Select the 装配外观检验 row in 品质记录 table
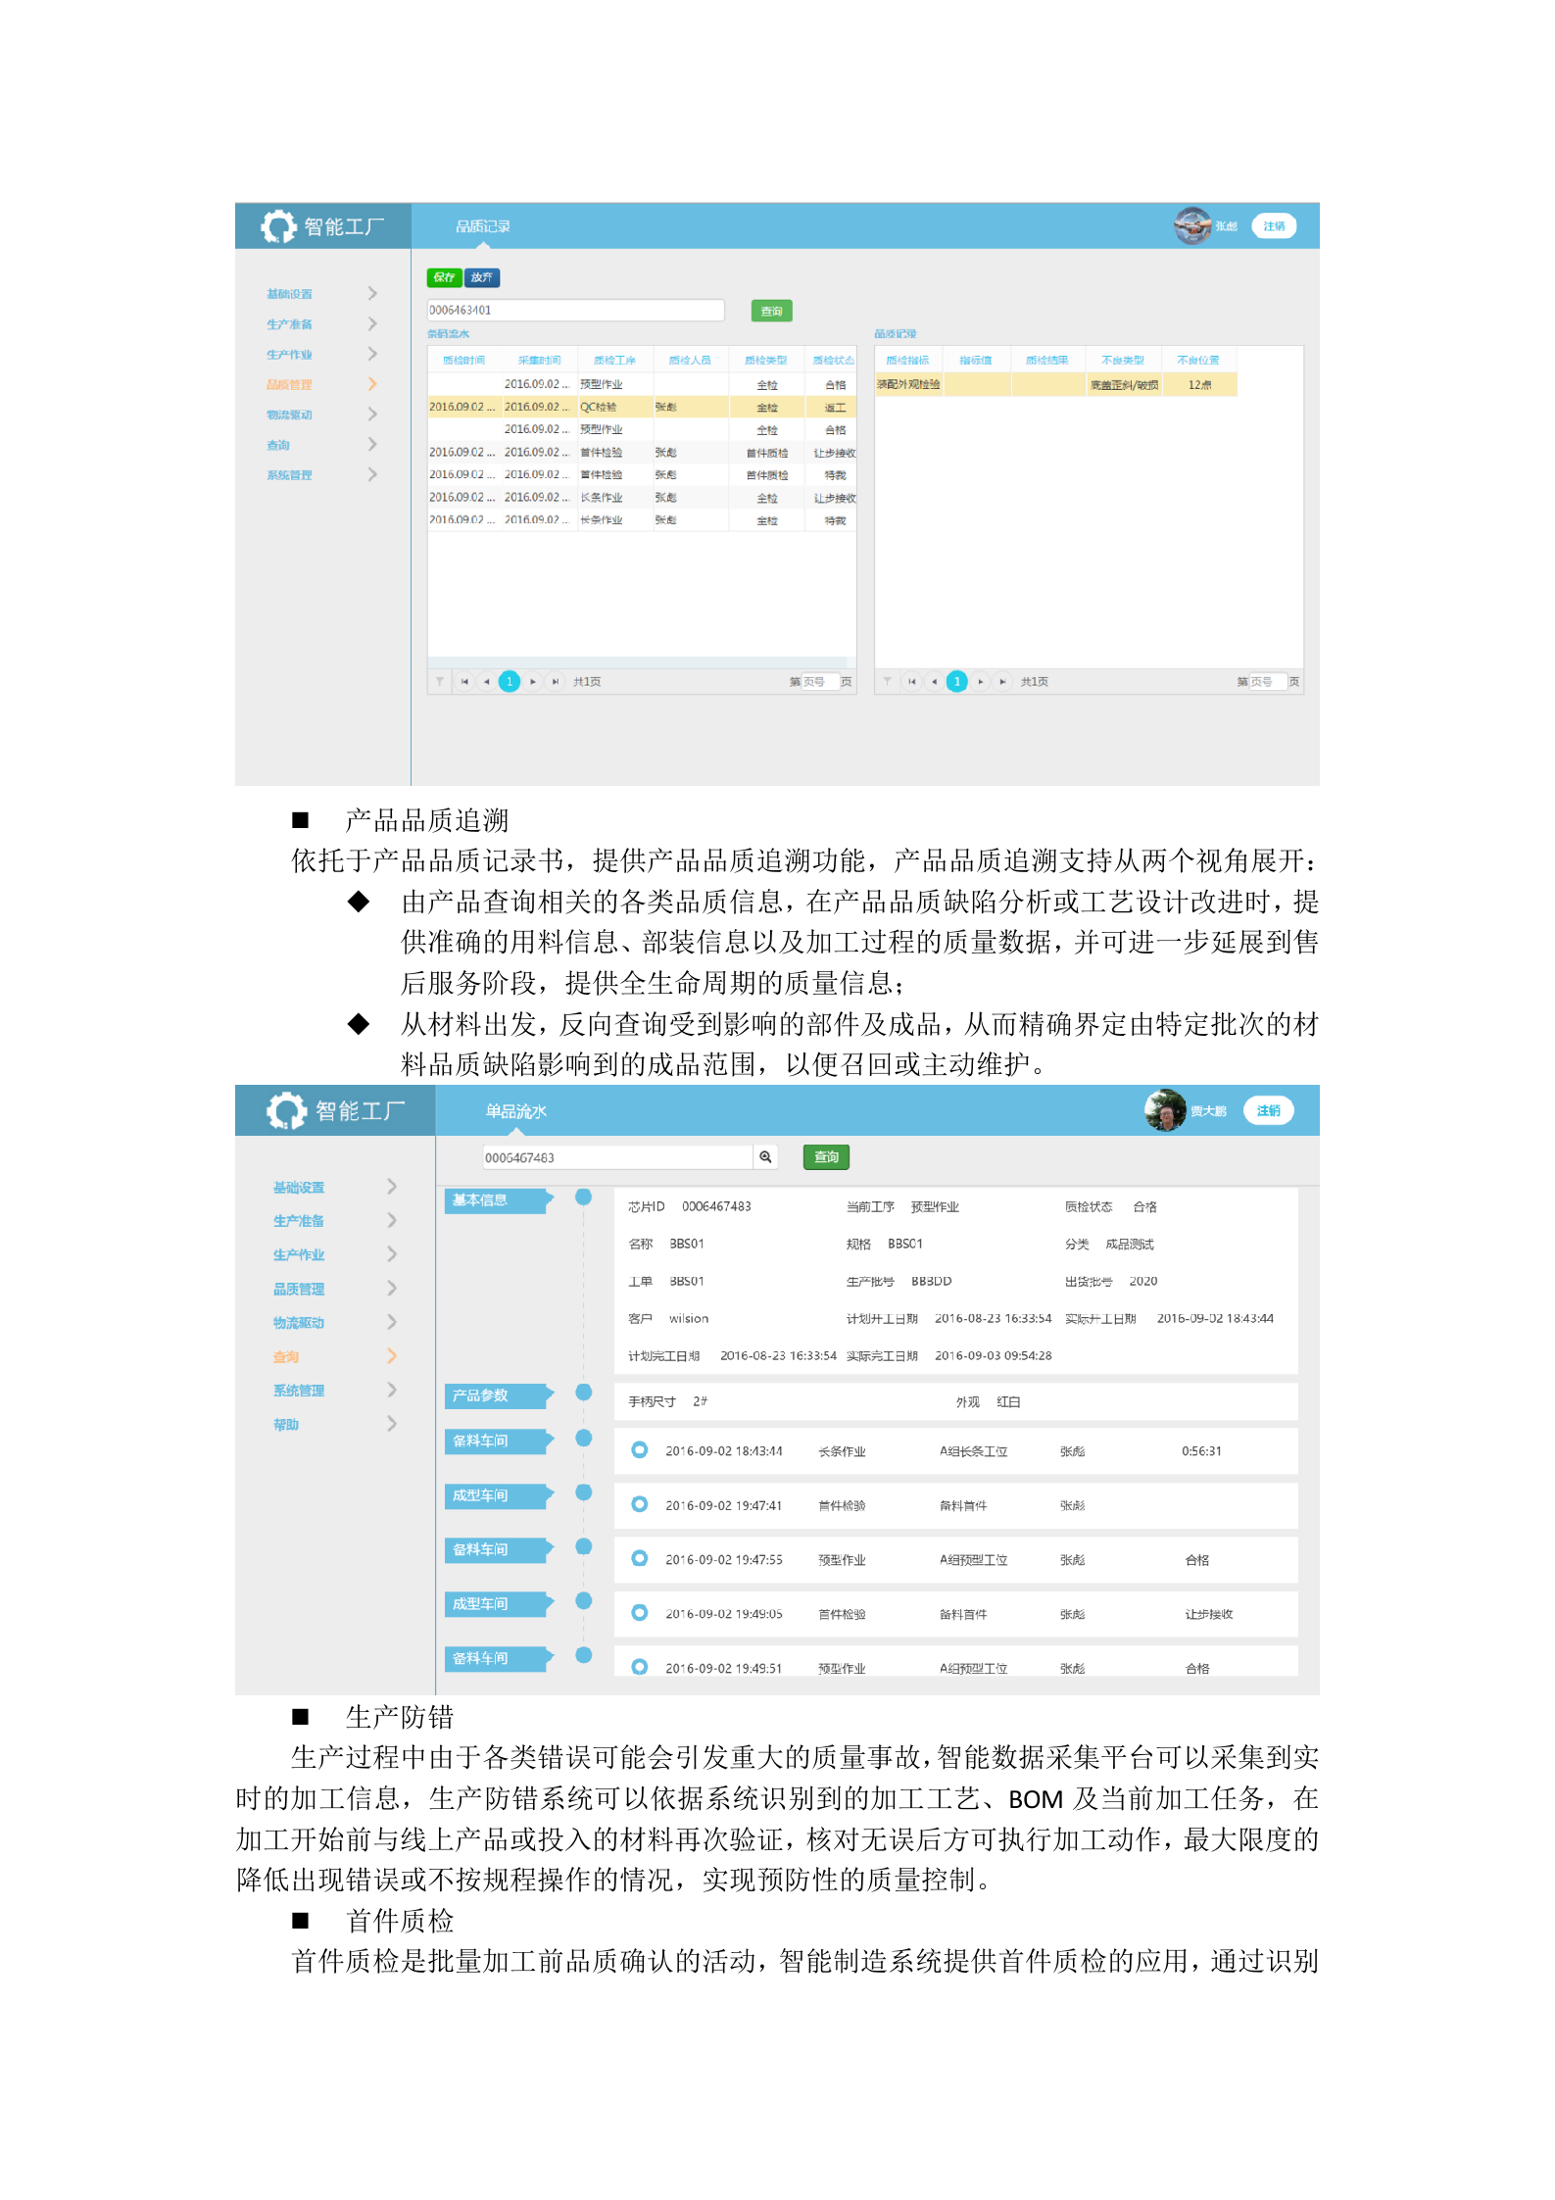Screen dimensions: 1555x2200 (1056, 384)
